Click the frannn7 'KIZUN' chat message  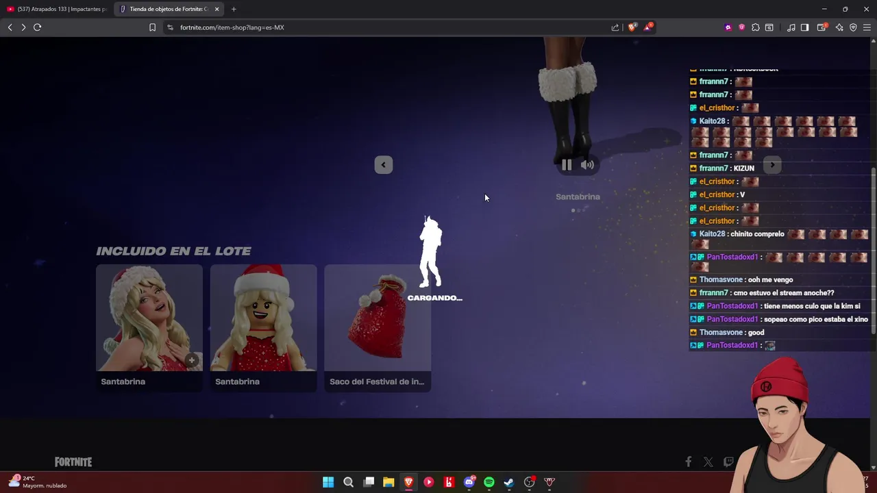pyautogui.click(x=744, y=168)
